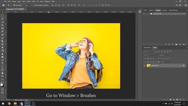Switch to the Adjustments tab

(x=147, y=48)
